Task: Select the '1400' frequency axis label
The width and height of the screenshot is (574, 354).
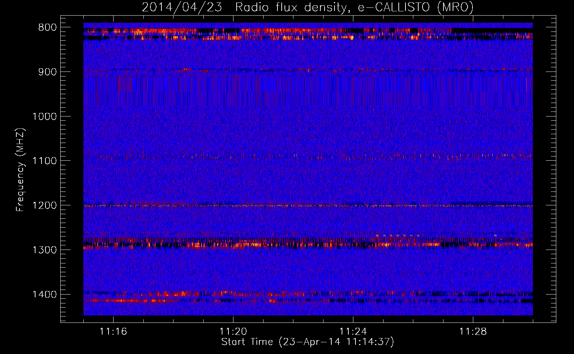Action: [x=44, y=295]
